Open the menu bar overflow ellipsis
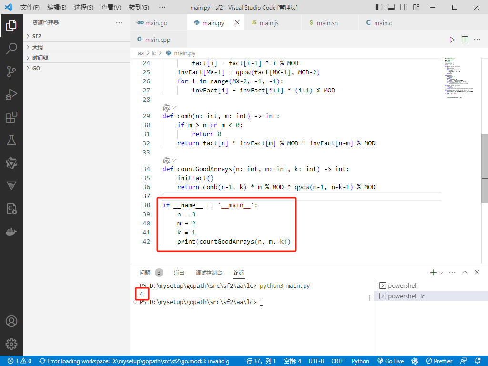The width and height of the screenshot is (488, 366). pos(162,7)
